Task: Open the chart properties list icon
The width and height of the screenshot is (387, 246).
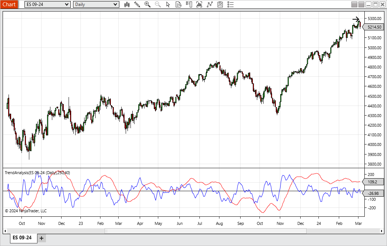Action: coord(231,4)
